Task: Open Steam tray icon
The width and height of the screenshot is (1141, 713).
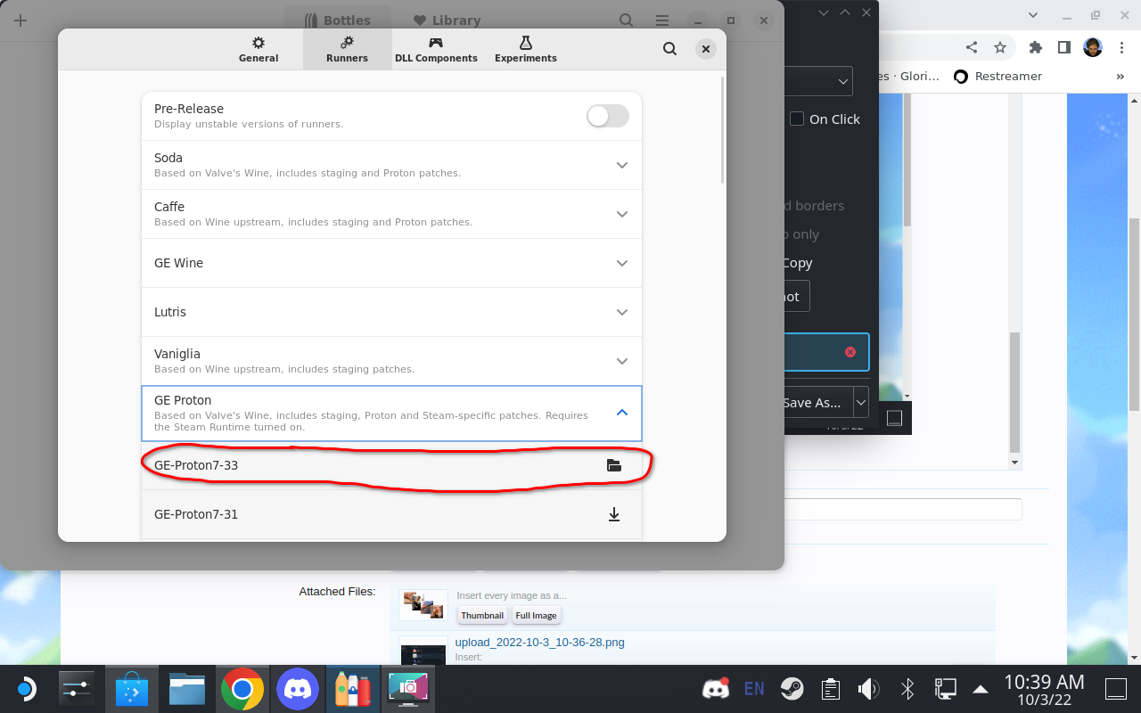Action: click(x=792, y=688)
